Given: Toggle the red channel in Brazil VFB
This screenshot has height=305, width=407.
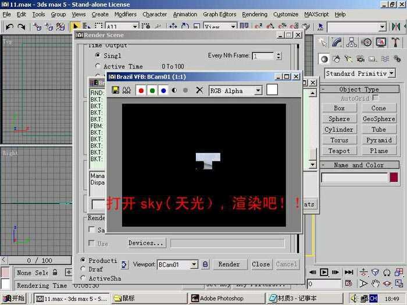Looking at the screenshot, I should coord(141,90).
